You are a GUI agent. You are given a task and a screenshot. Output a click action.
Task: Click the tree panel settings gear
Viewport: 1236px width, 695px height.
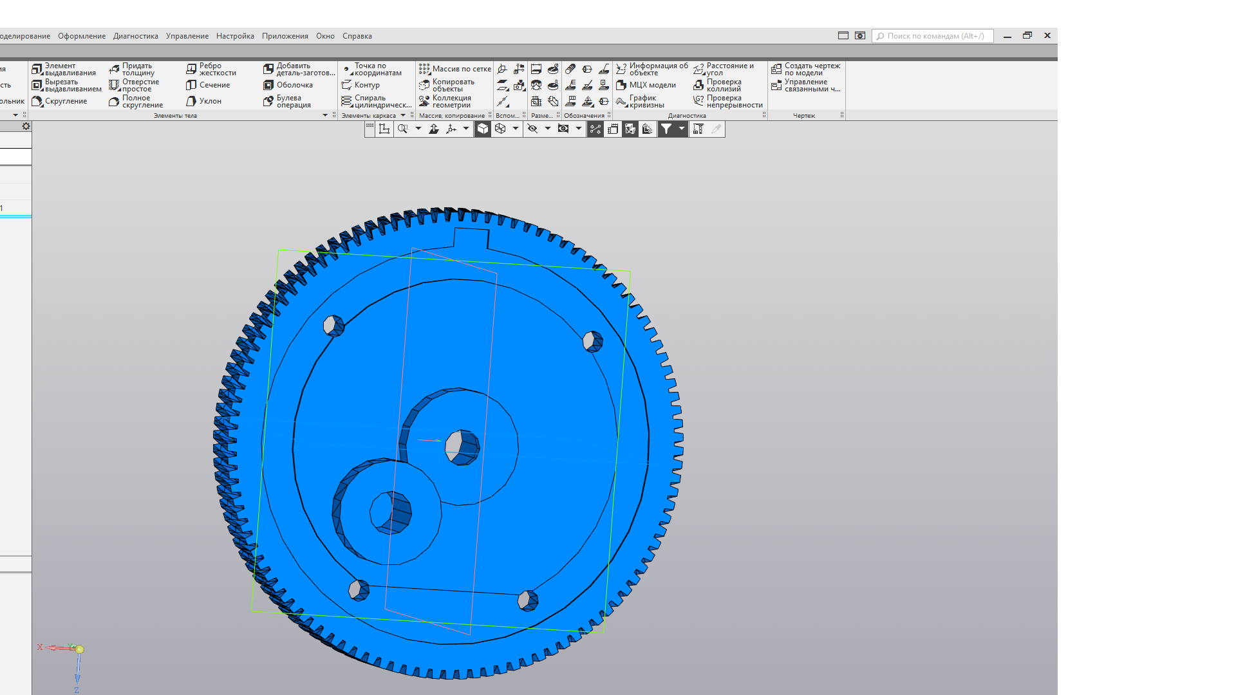[26, 126]
